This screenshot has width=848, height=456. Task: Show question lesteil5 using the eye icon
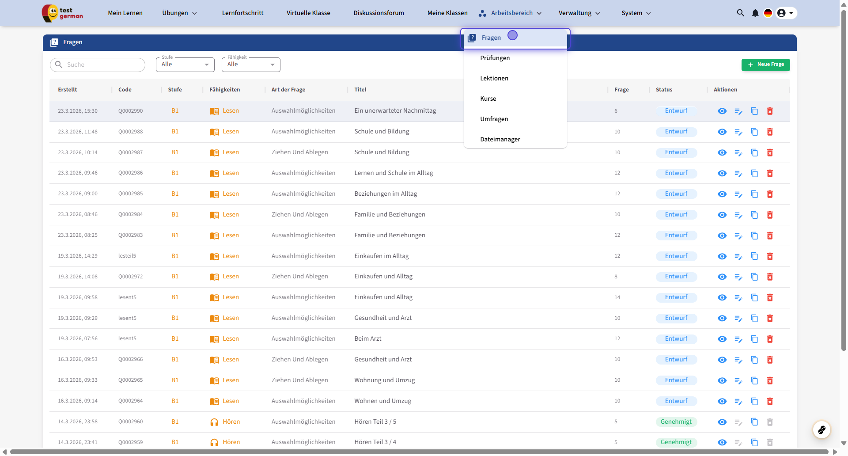(x=722, y=256)
